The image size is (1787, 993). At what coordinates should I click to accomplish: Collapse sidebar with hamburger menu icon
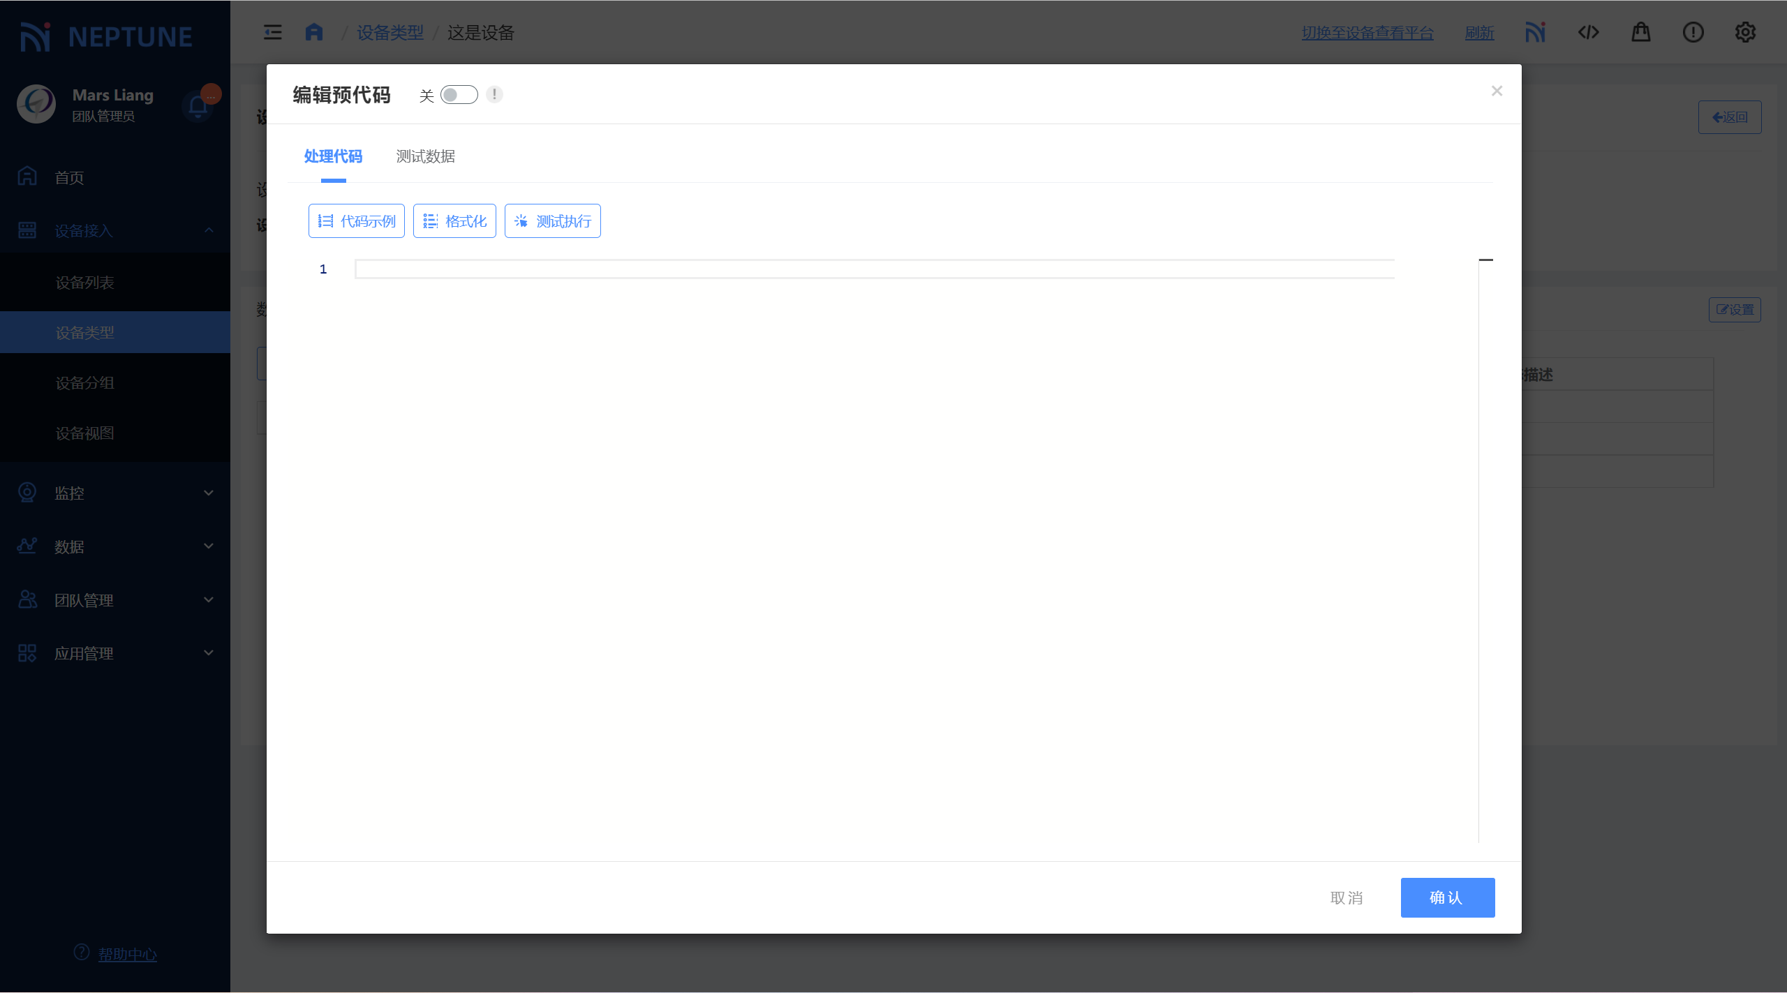(272, 32)
